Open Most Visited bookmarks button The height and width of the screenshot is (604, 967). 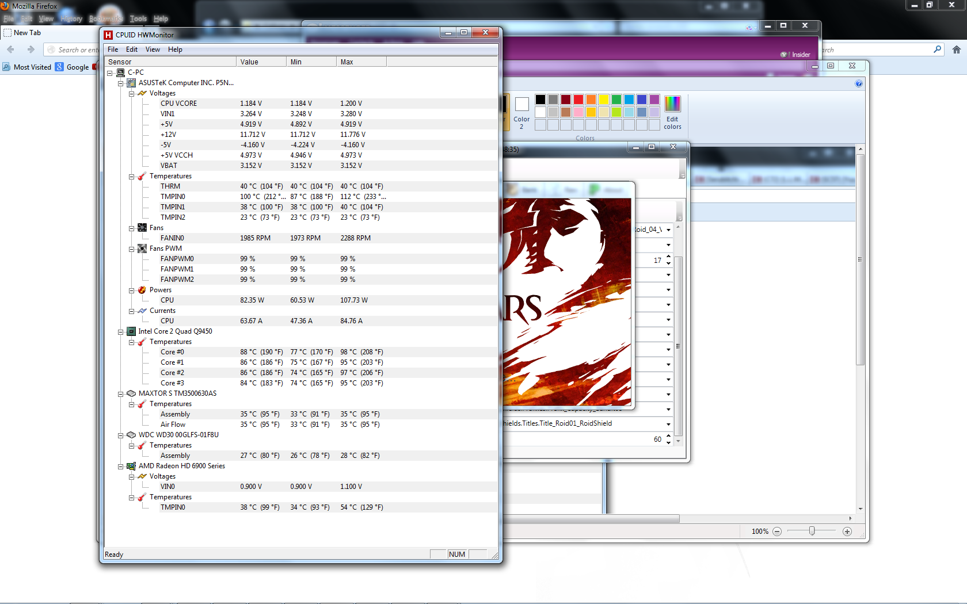coord(26,67)
